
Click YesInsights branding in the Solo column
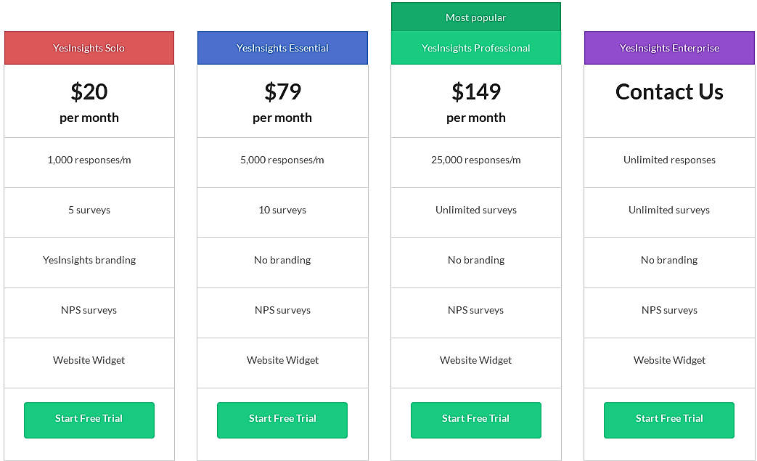[x=89, y=260]
